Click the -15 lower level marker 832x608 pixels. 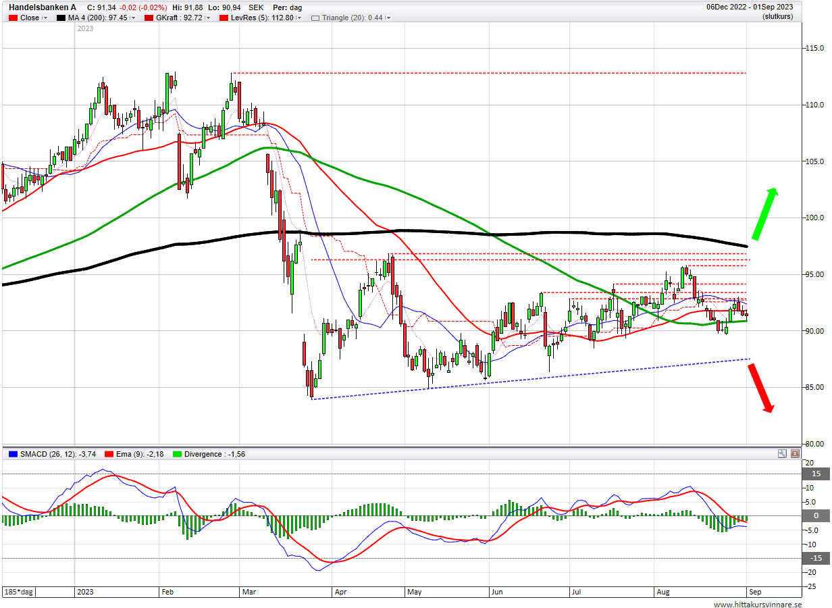[x=815, y=558]
